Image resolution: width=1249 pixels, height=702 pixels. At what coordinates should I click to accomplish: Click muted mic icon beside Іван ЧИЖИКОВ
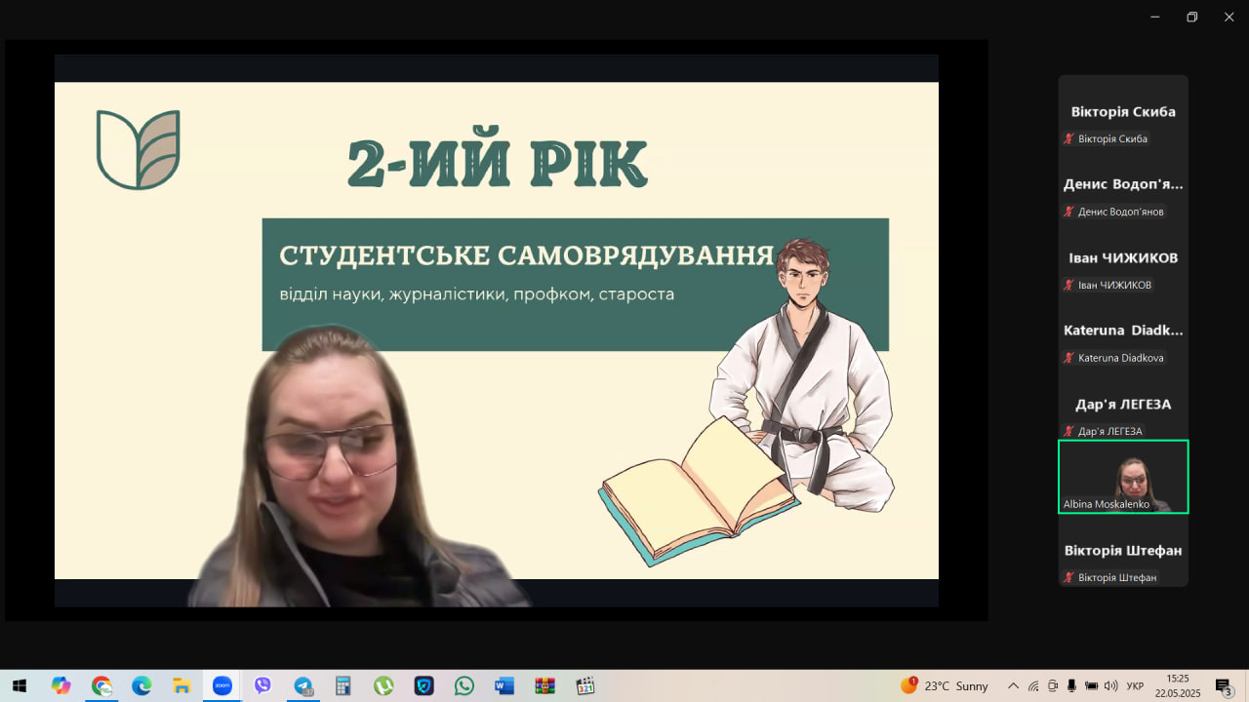(x=1069, y=285)
